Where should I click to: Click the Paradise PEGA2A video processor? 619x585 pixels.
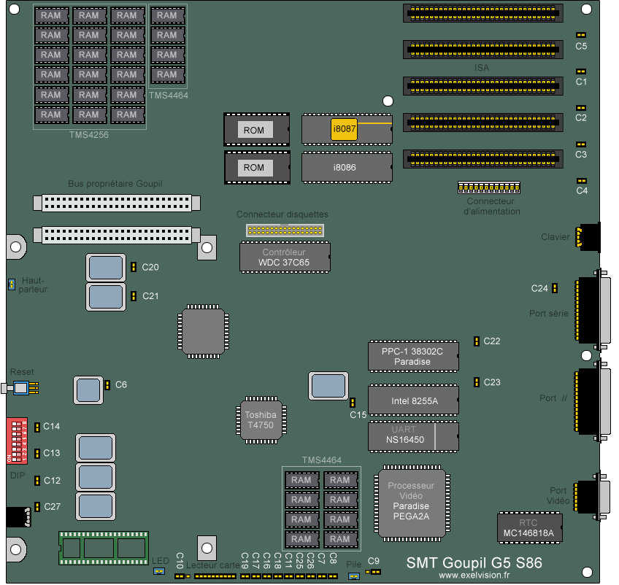[411, 501]
